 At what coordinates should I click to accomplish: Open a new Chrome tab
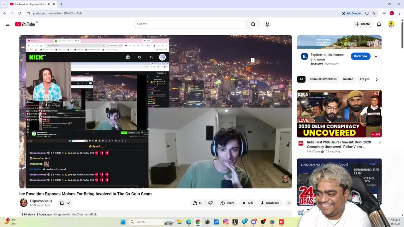click(61, 4)
